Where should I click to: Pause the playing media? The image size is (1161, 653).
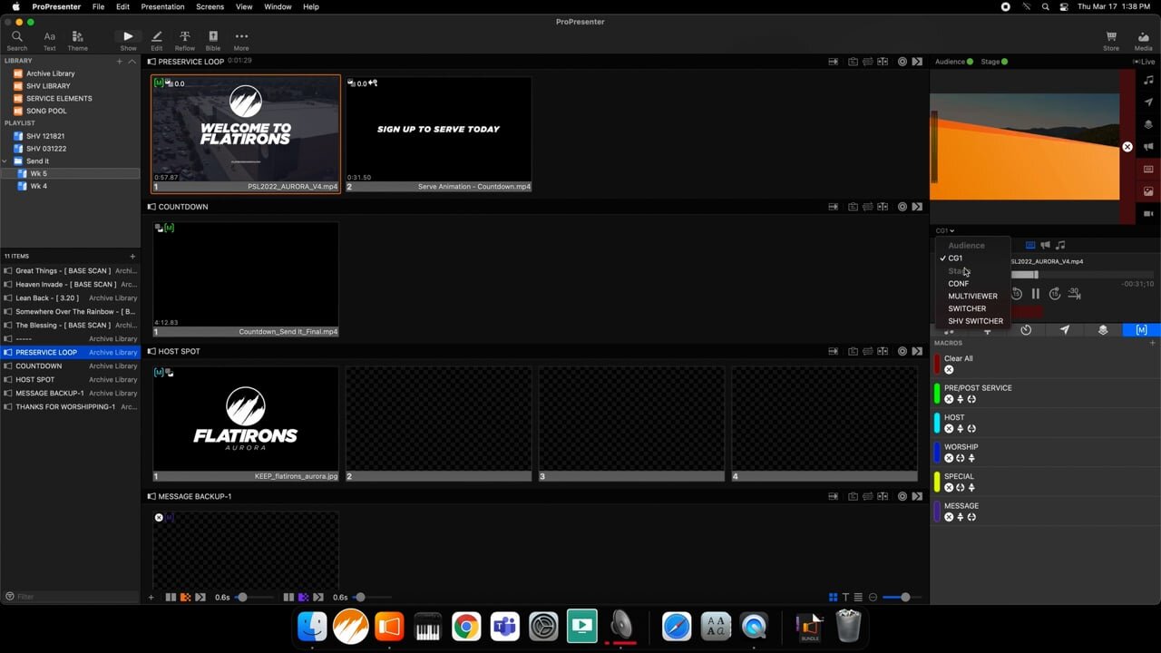1035,294
